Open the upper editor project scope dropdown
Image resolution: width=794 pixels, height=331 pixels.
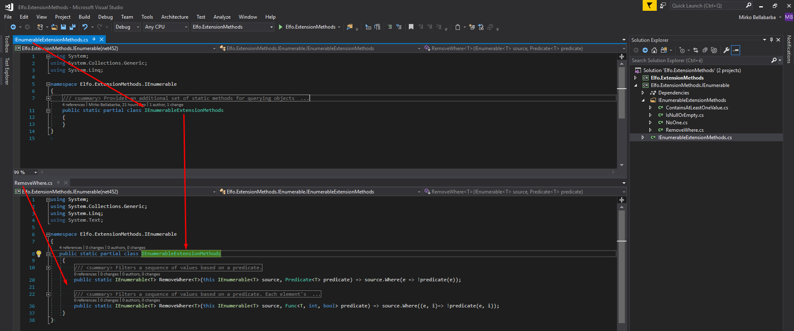tap(115, 48)
